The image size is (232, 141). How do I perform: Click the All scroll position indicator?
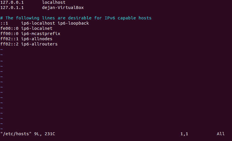(x=220, y=134)
